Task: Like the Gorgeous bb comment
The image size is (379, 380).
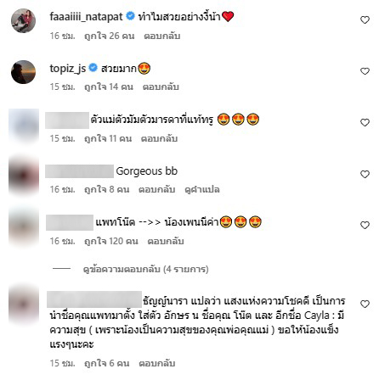Action: 365,174
